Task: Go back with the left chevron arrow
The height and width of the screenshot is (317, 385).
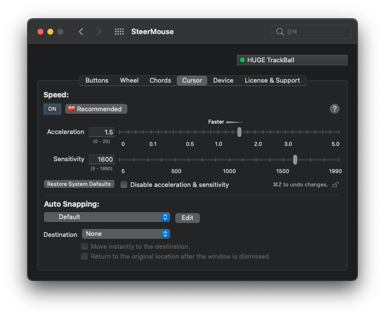Action: [x=81, y=32]
